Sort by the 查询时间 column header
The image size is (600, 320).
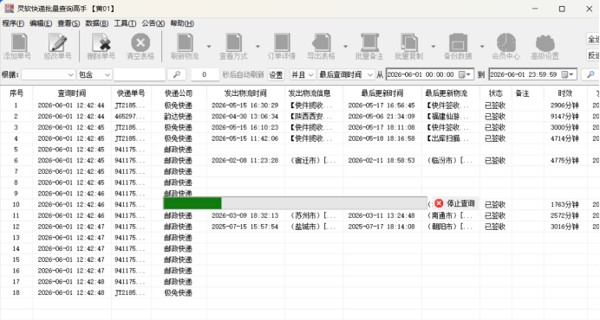coord(72,93)
